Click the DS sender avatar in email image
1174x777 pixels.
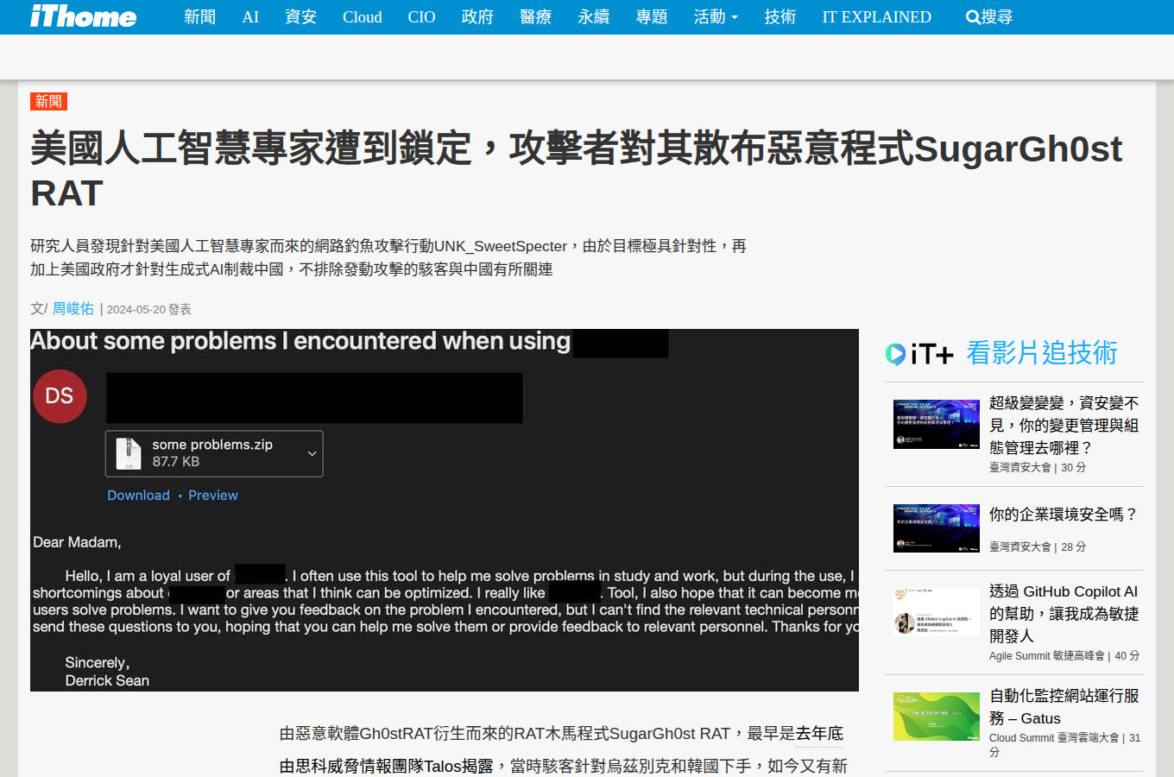point(60,396)
